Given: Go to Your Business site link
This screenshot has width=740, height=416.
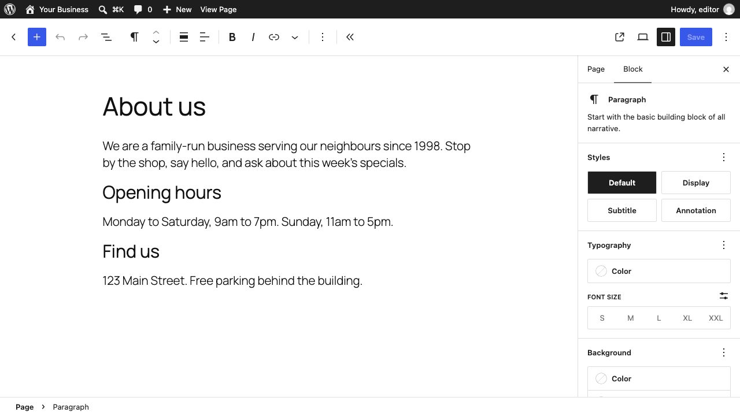Looking at the screenshot, I should (57, 9).
